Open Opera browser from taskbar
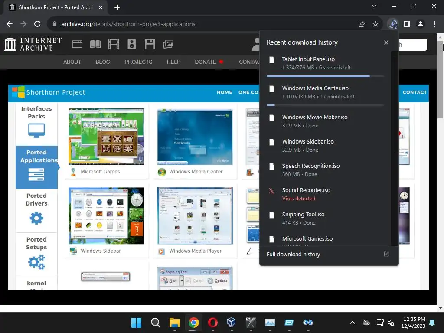 coord(212,323)
